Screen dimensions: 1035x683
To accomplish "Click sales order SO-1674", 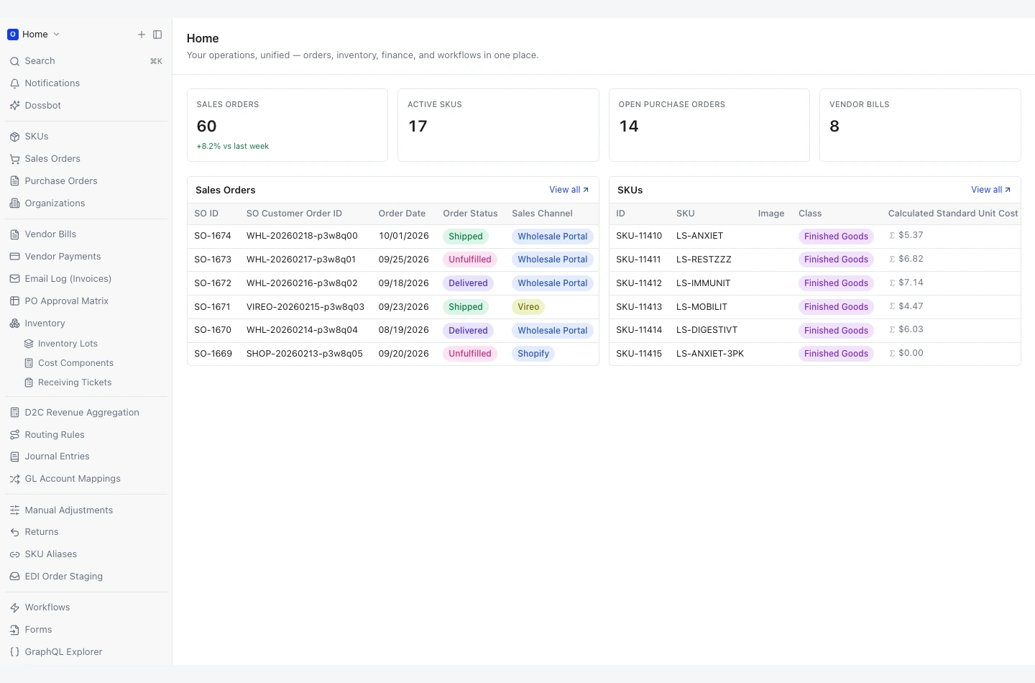I will [213, 236].
